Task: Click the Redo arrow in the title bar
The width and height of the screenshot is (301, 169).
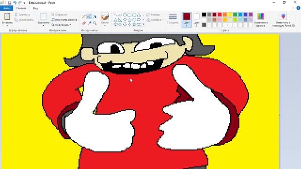Action: (20, 3)
